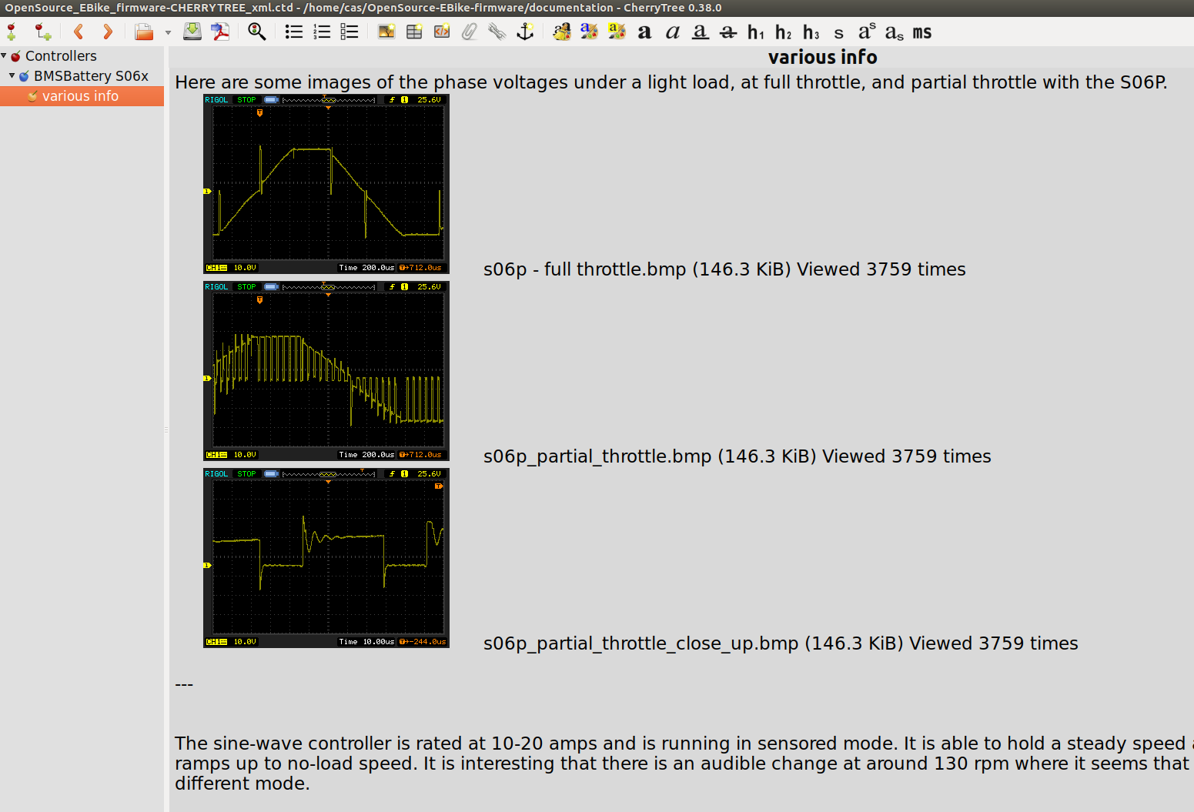Insert an image into the node
Image resolution: width=1194 pixels, height=812 pixels.
(x=386, y=32)
